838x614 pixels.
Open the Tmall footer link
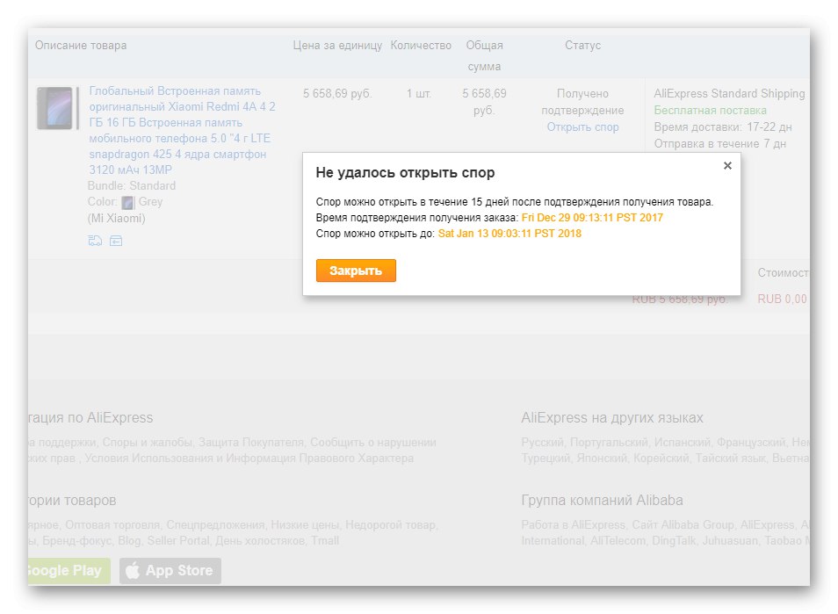(x=325, y=541)
